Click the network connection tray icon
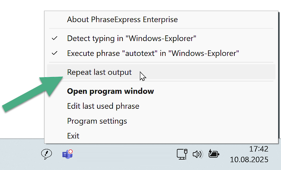This screenshot has height=170, width=281. tap(182, 154)
